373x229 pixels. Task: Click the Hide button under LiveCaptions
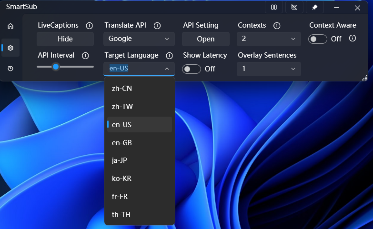[x=65, y=39]
